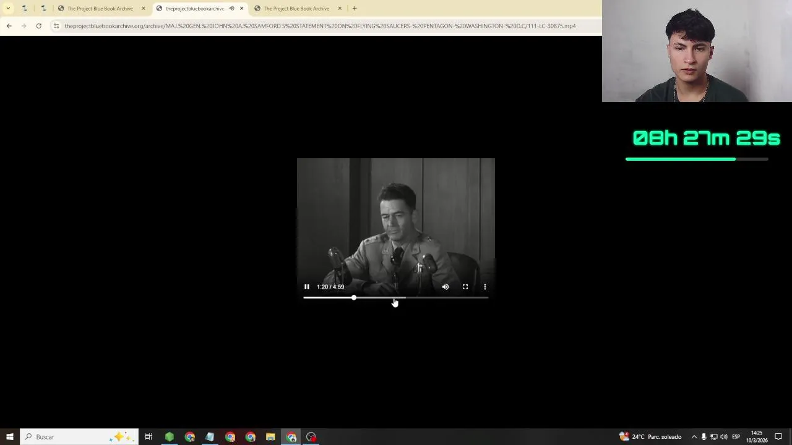
Task: Click the address bar URL field
Action: [x=320, y=26]
